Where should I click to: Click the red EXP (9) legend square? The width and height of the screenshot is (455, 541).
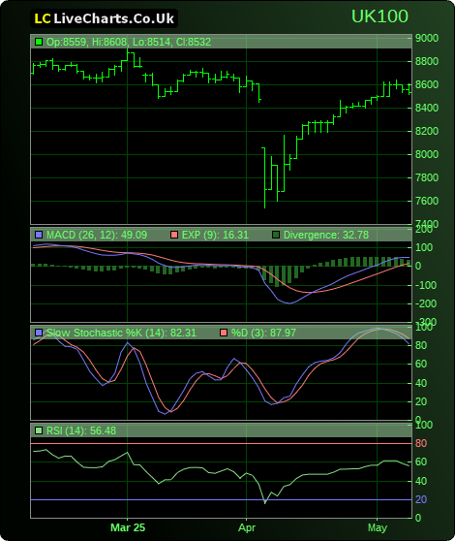pos(174,235)
